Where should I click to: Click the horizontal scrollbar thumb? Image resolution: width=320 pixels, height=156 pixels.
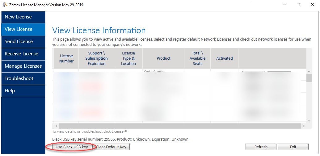click(x=180, y=126)
